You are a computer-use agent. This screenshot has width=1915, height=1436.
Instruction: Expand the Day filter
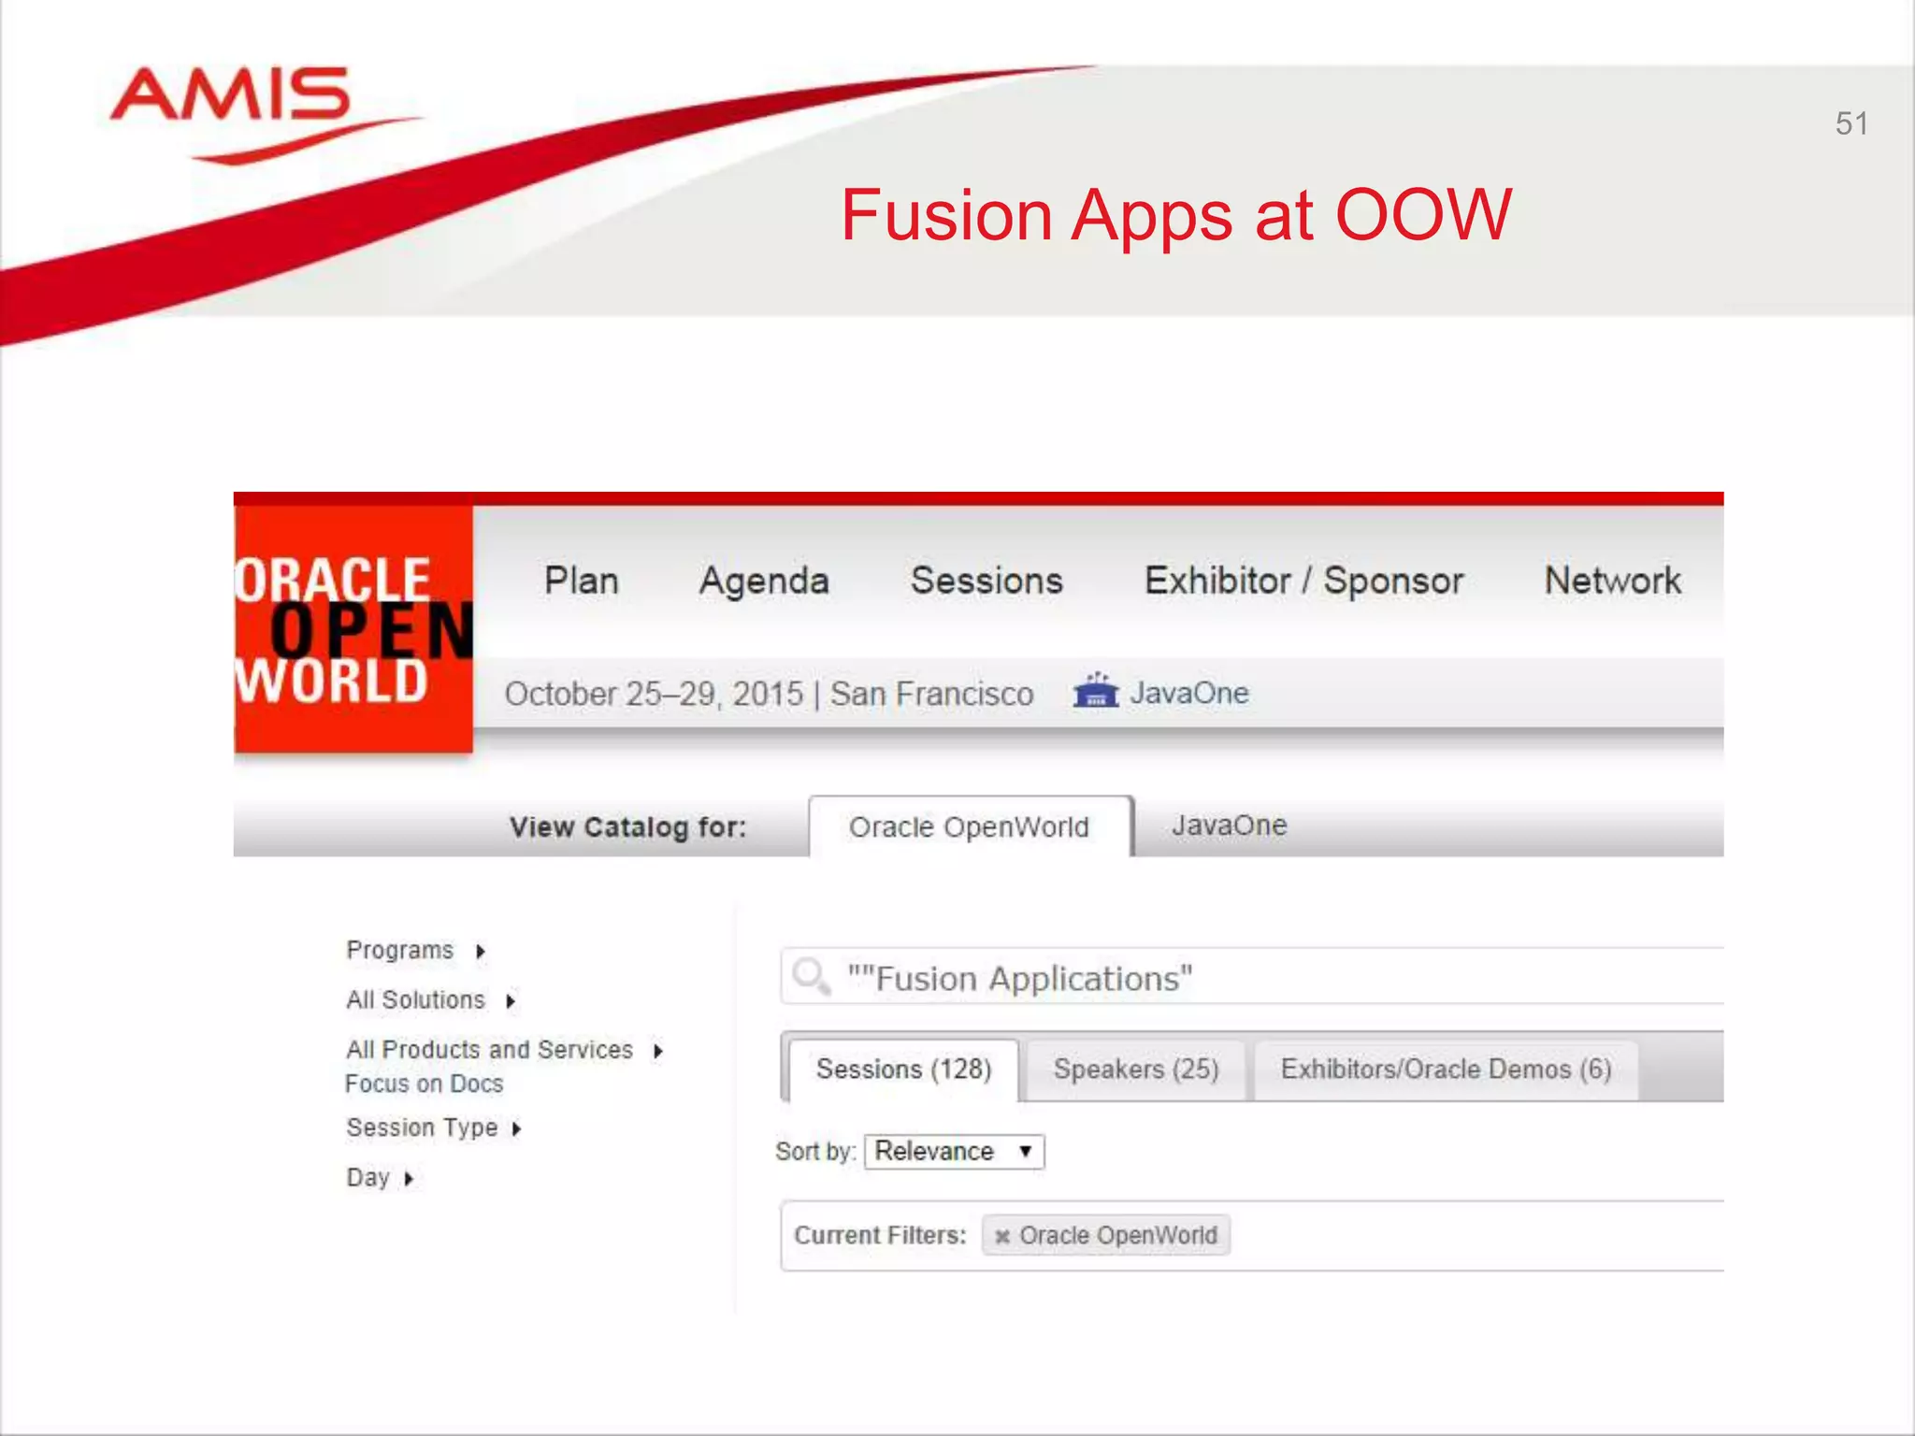pyautogui.click(x=380, y=1177)
